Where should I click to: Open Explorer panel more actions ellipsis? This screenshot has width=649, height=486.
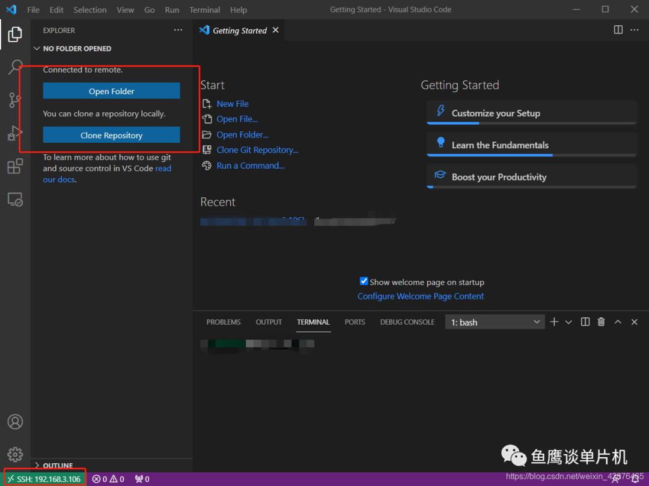point(178,30)
